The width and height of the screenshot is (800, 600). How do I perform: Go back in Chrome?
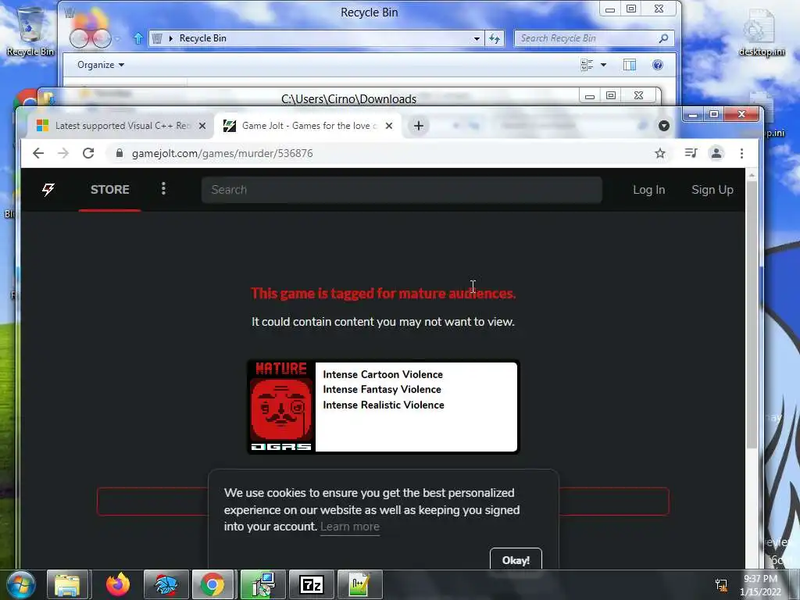(38, 153)
